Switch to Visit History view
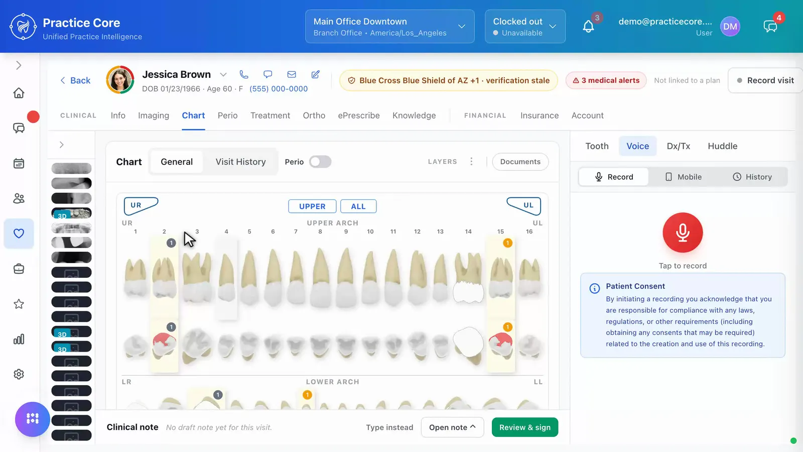The width and height of the screenshot is (803, 452). (x=241, y=162)
